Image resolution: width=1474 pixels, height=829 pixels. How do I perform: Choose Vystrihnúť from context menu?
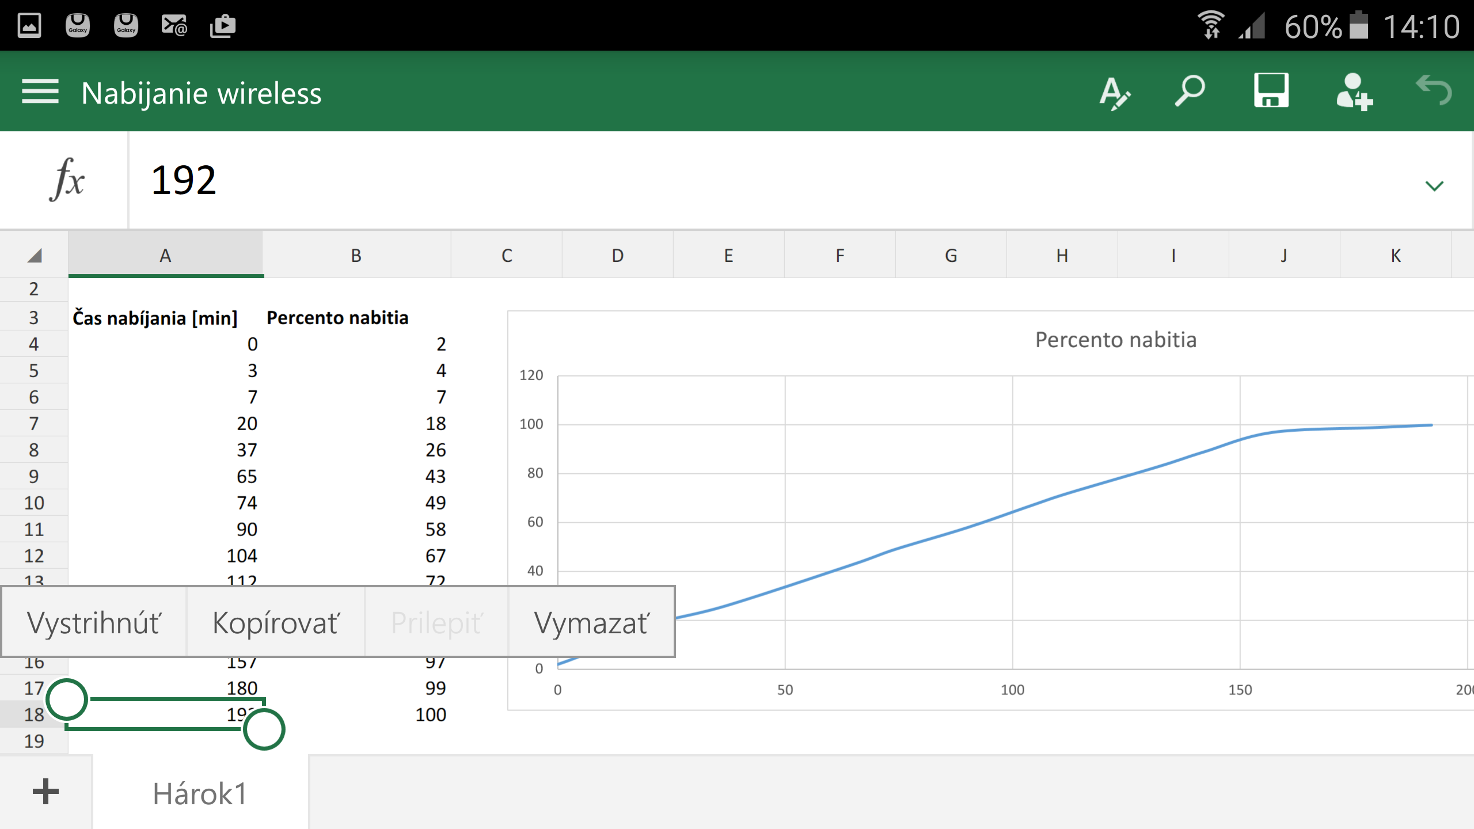(94, 623)
